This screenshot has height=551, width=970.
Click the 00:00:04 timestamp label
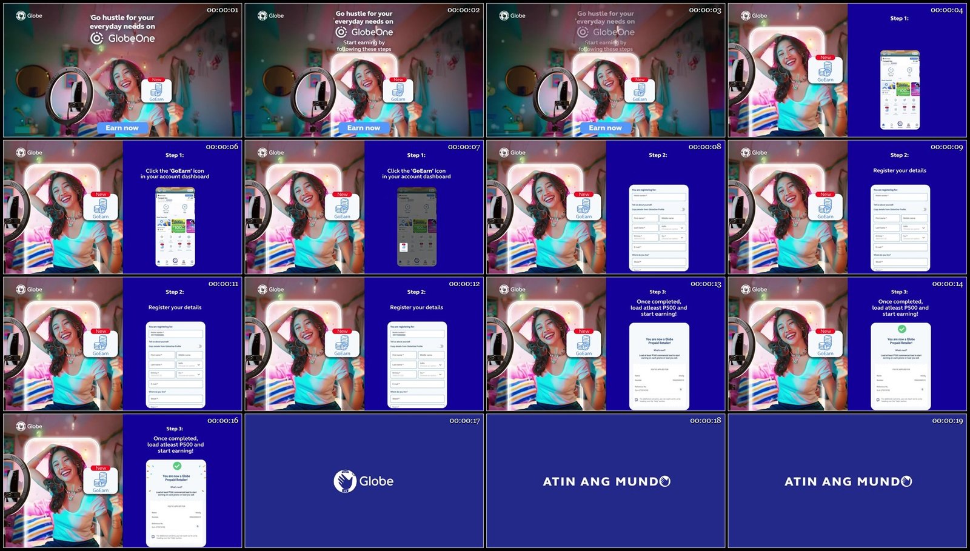pyautogui.click(x=947, y=10)
